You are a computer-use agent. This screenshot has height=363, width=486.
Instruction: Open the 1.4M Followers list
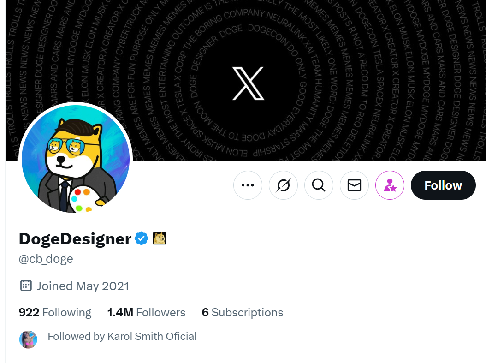tap(146, 312)
